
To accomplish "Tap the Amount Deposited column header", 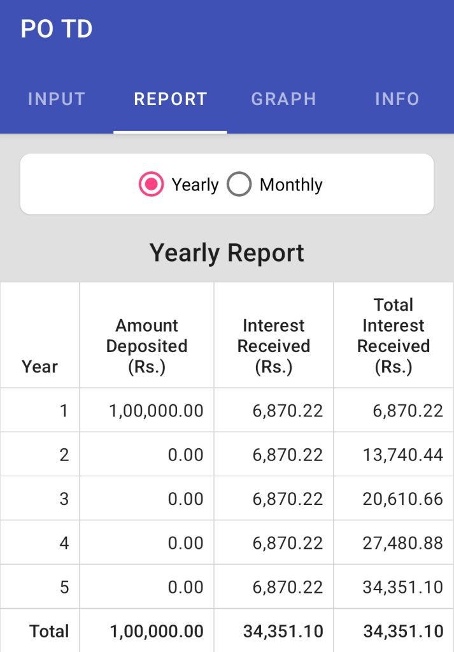I will pyautogui.click(x=146, y=346).
